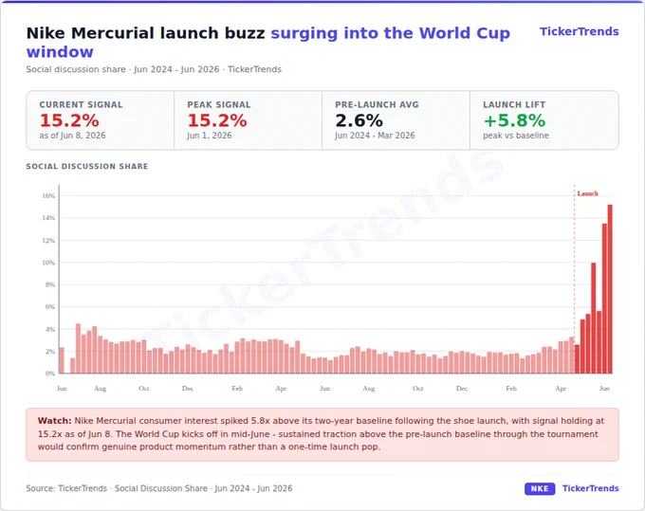The width and height of the screenshot is (645, 511).
Task: Click the TickerTrends link beside the NKE badge
Action: [x=590, y=488]
